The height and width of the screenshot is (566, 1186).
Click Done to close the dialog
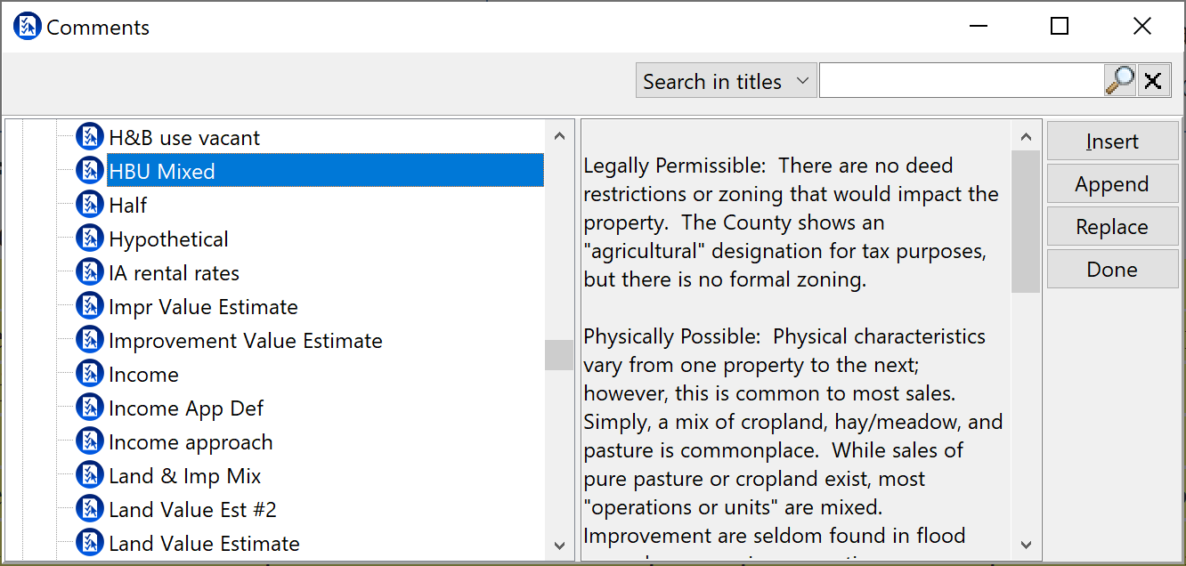coord(1112,270)
